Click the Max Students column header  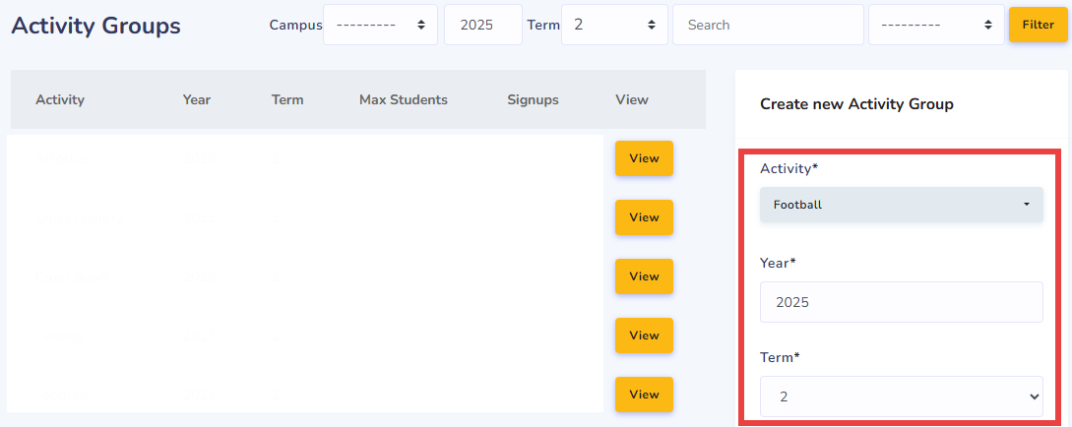coord(404,99)
